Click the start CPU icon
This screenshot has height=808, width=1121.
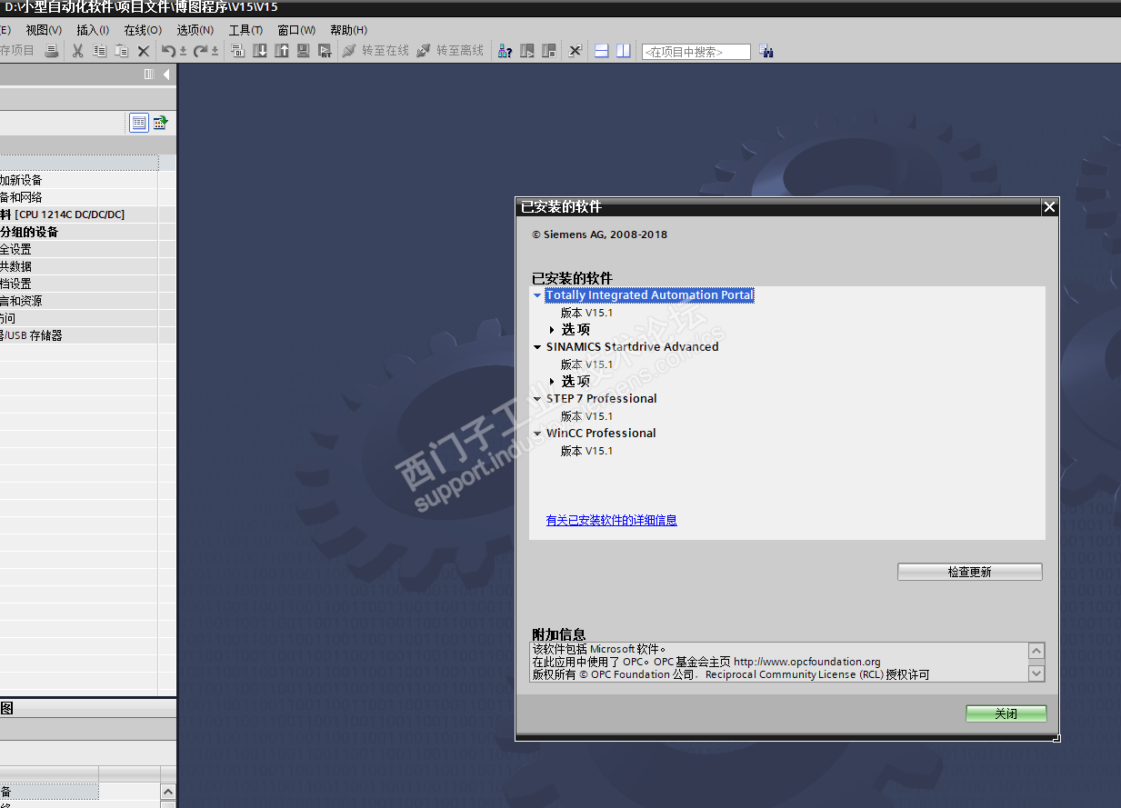[527, 51]
